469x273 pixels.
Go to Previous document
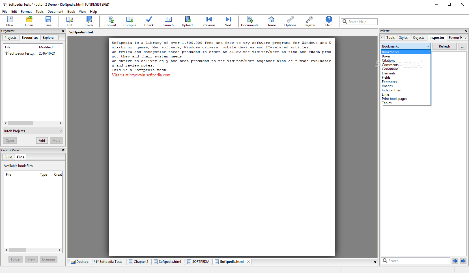(x=209, y=22)
